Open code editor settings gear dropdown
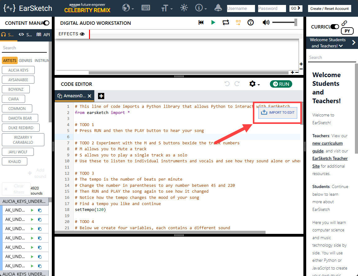Image resolution: width=358 pixels, height=276 pixels. (x=254, y=84)
